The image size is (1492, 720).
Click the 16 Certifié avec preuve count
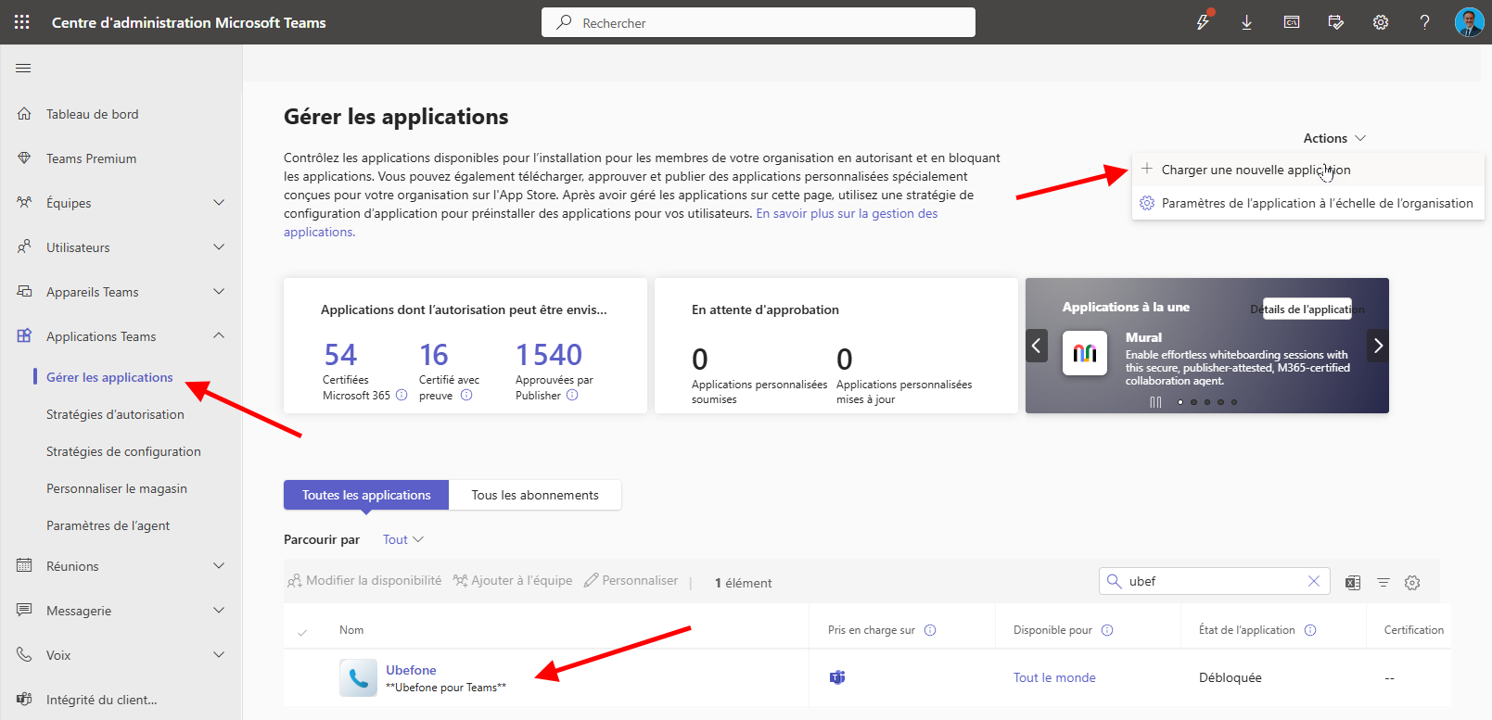pos(434,355)
